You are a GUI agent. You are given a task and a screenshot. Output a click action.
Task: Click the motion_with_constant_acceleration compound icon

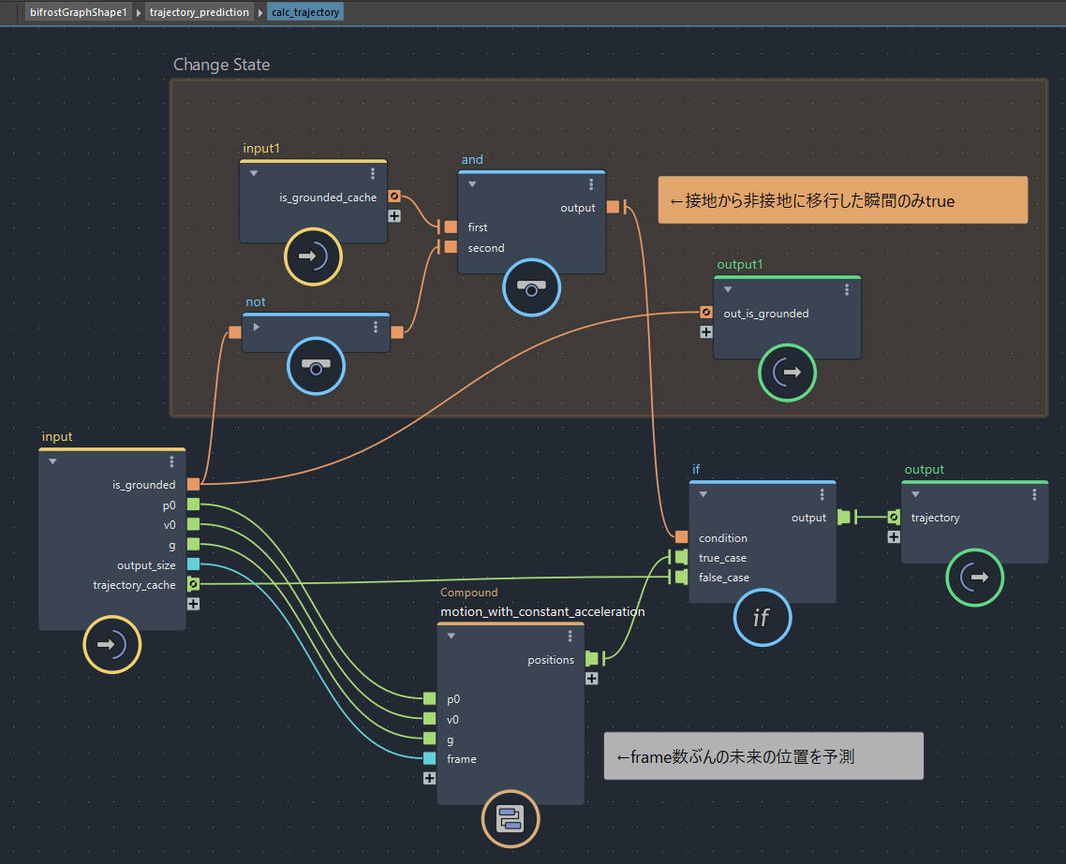511,819
